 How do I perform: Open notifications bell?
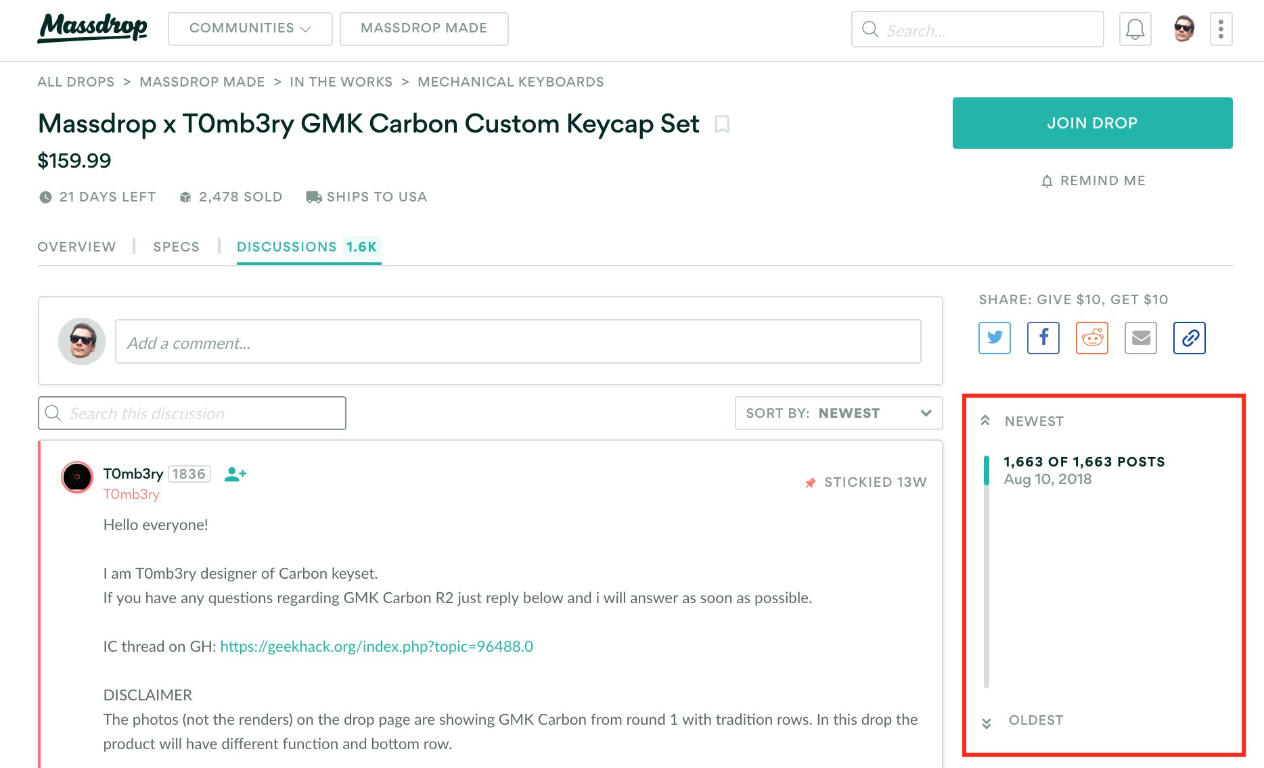click(1135, 30)
